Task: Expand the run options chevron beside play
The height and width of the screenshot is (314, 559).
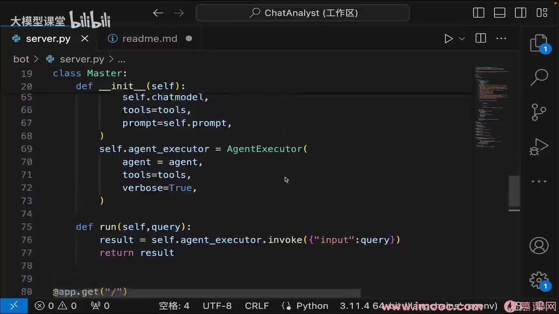Action: click(x=462, y=38)
